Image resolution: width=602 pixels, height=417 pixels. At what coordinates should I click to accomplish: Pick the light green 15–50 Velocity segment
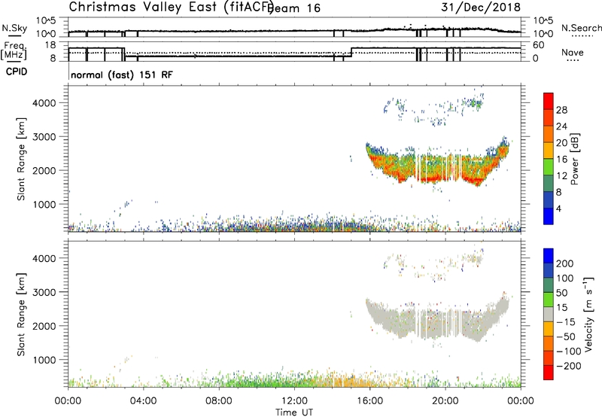549,300
